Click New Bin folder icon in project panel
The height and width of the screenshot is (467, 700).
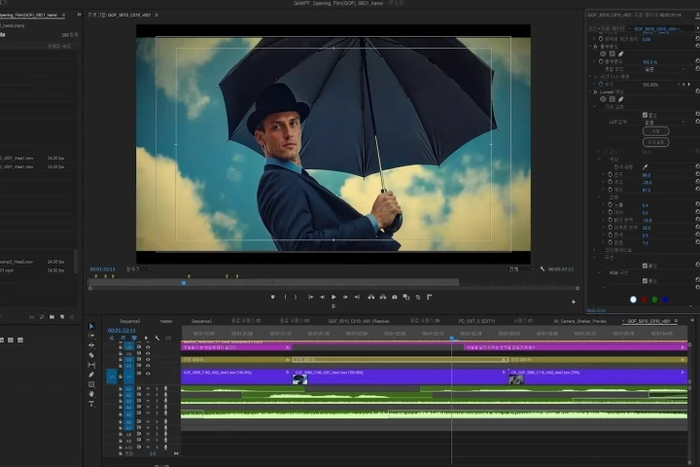click(52, 317)
